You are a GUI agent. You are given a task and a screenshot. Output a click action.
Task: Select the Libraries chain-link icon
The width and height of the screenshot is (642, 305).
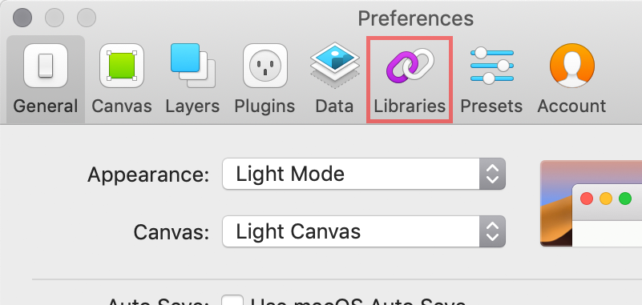pyautogui.click(x=410, y=64)
